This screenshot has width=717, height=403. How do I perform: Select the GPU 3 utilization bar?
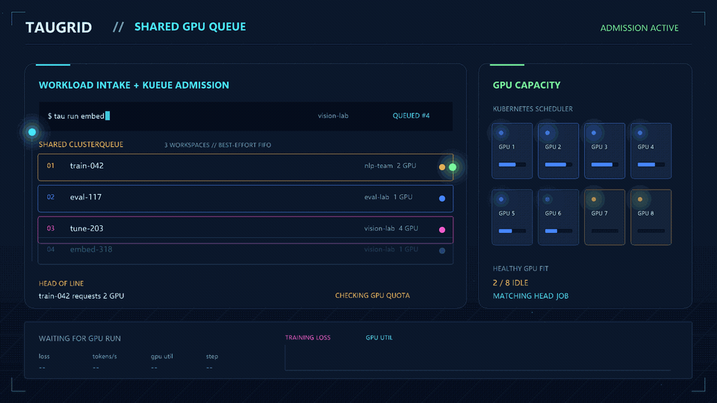[604, 164]
